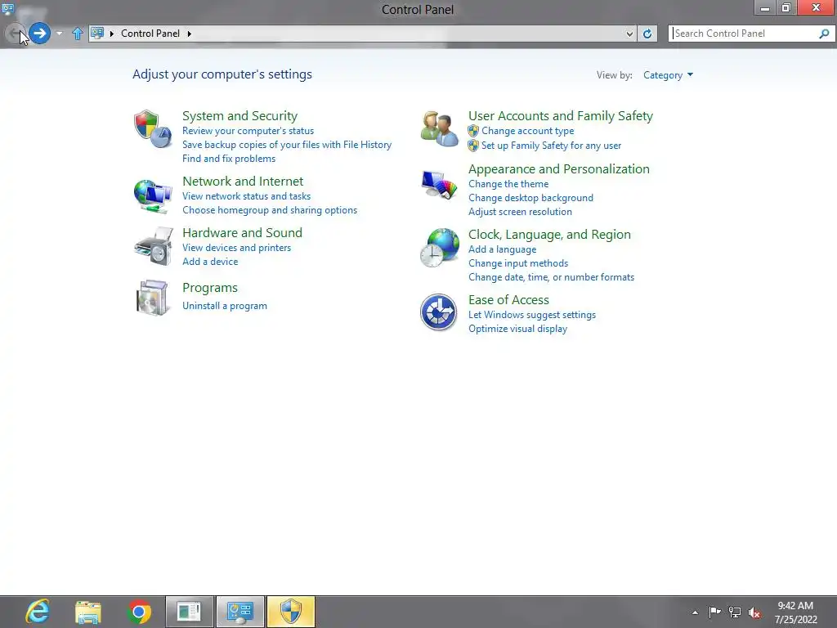The width and height of the screenshot is (837, 628).
Task: Open System and Security category
Action: coord(239,116)
